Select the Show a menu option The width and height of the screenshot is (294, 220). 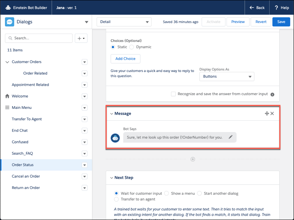(166, 193)
